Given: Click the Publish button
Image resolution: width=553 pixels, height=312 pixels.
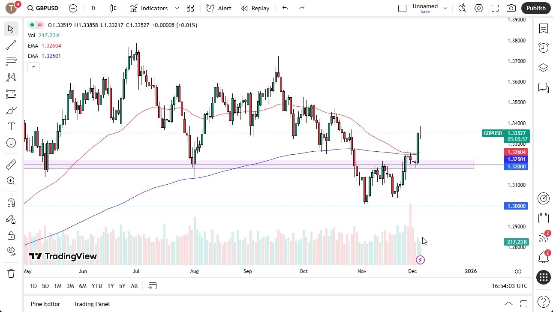Looking at the screenshot, I should click(535, 8).
